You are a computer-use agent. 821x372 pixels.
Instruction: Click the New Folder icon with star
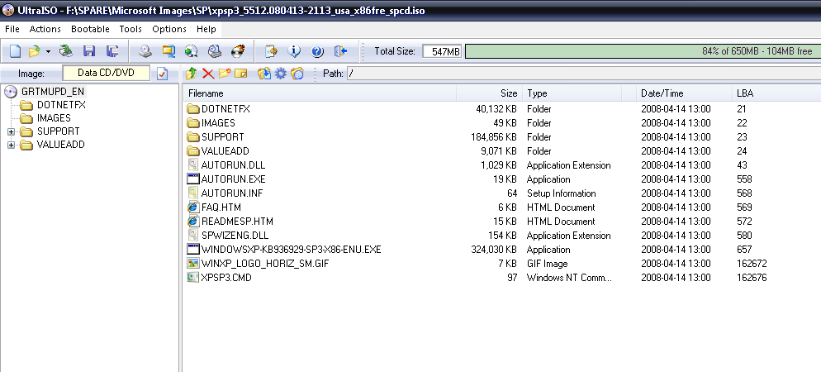coord(225,74)
